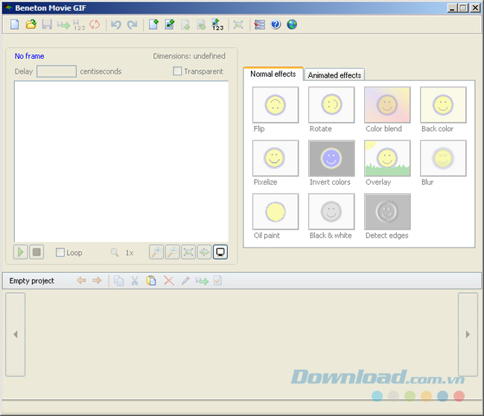484x416 pixels.
Task: Toggle the Transparent checkbox
Action: click(177, 72)
